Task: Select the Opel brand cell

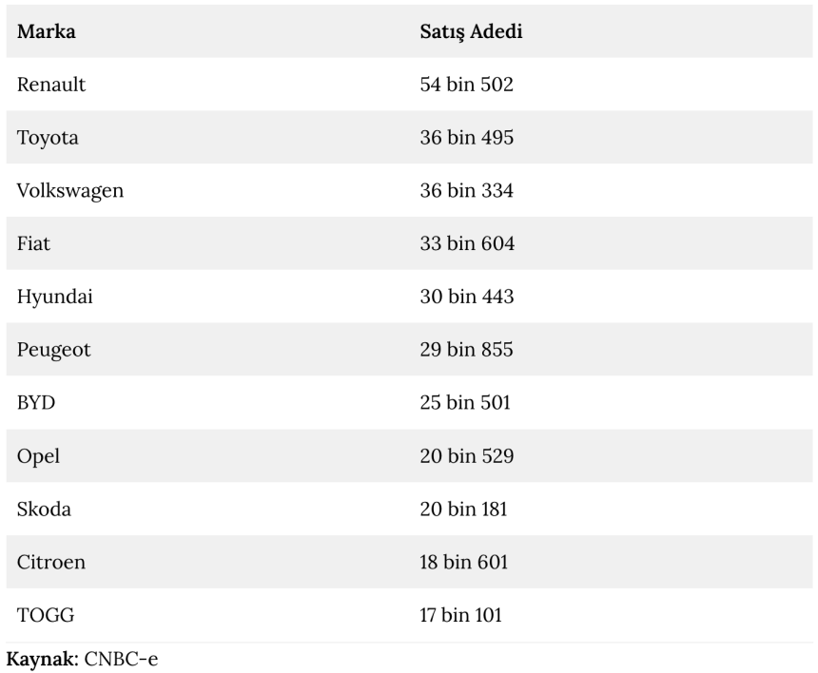Action: [x=38, y=456]
